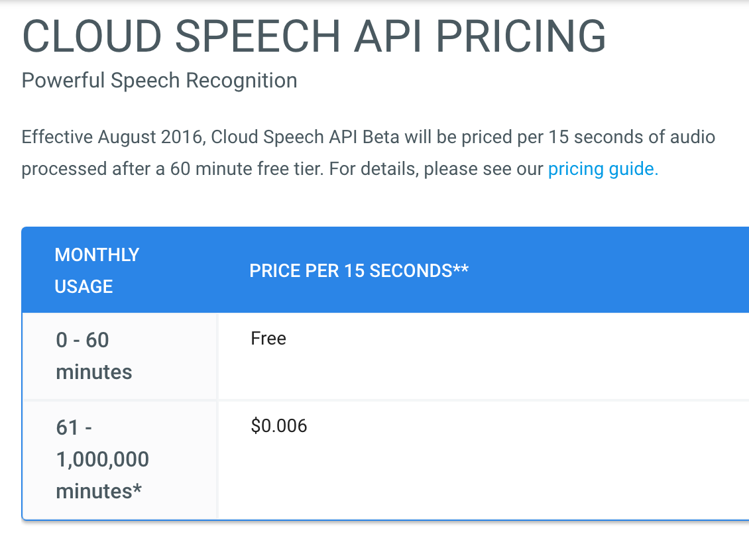Click the word Effective starting the paragraph
This screenshot has width=749, height=550.
coord(57,137)
